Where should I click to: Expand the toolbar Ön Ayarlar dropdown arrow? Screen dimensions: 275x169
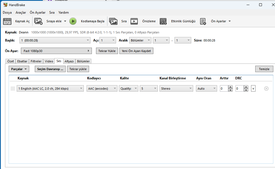230,21
